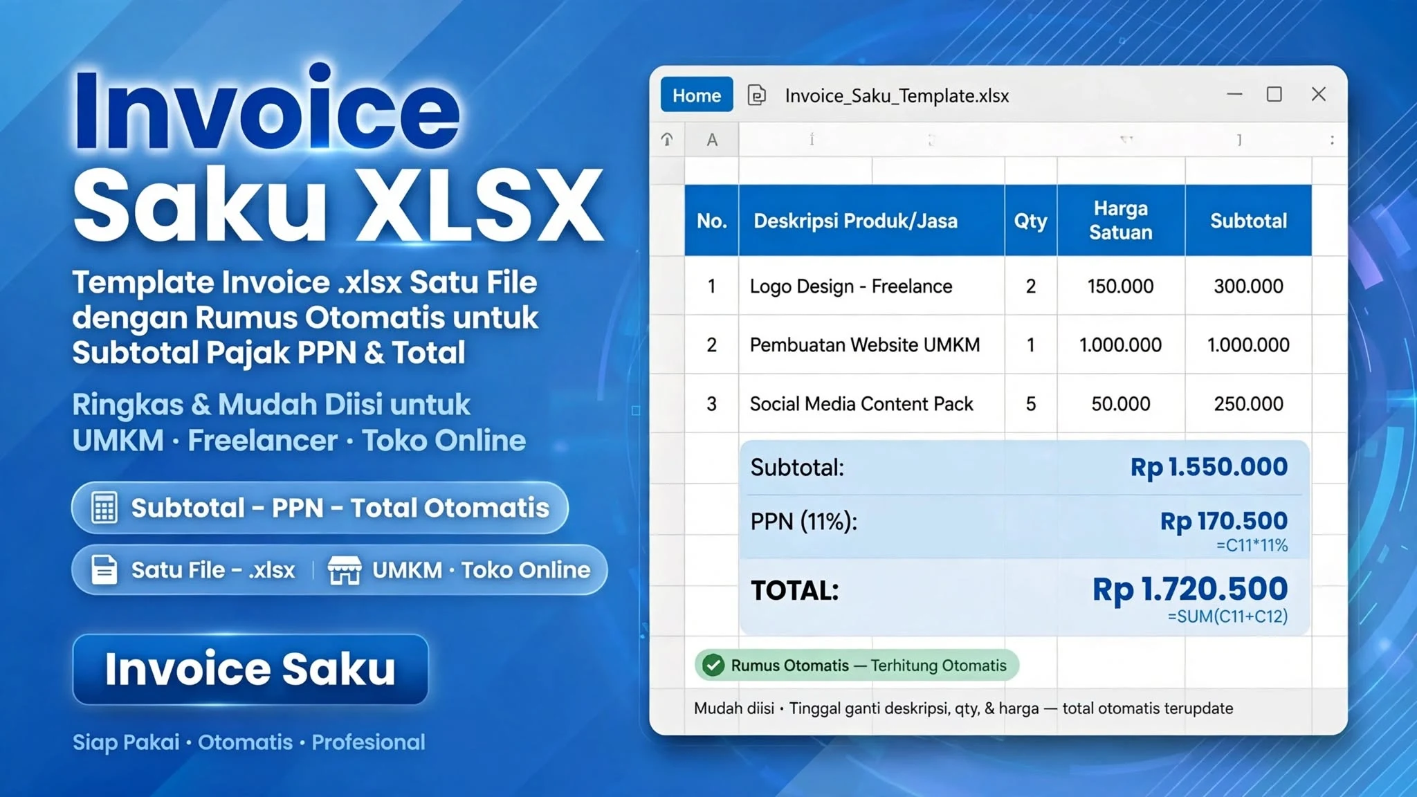Select the 300.000 subtotal cell

click(x=1248, y=286)
